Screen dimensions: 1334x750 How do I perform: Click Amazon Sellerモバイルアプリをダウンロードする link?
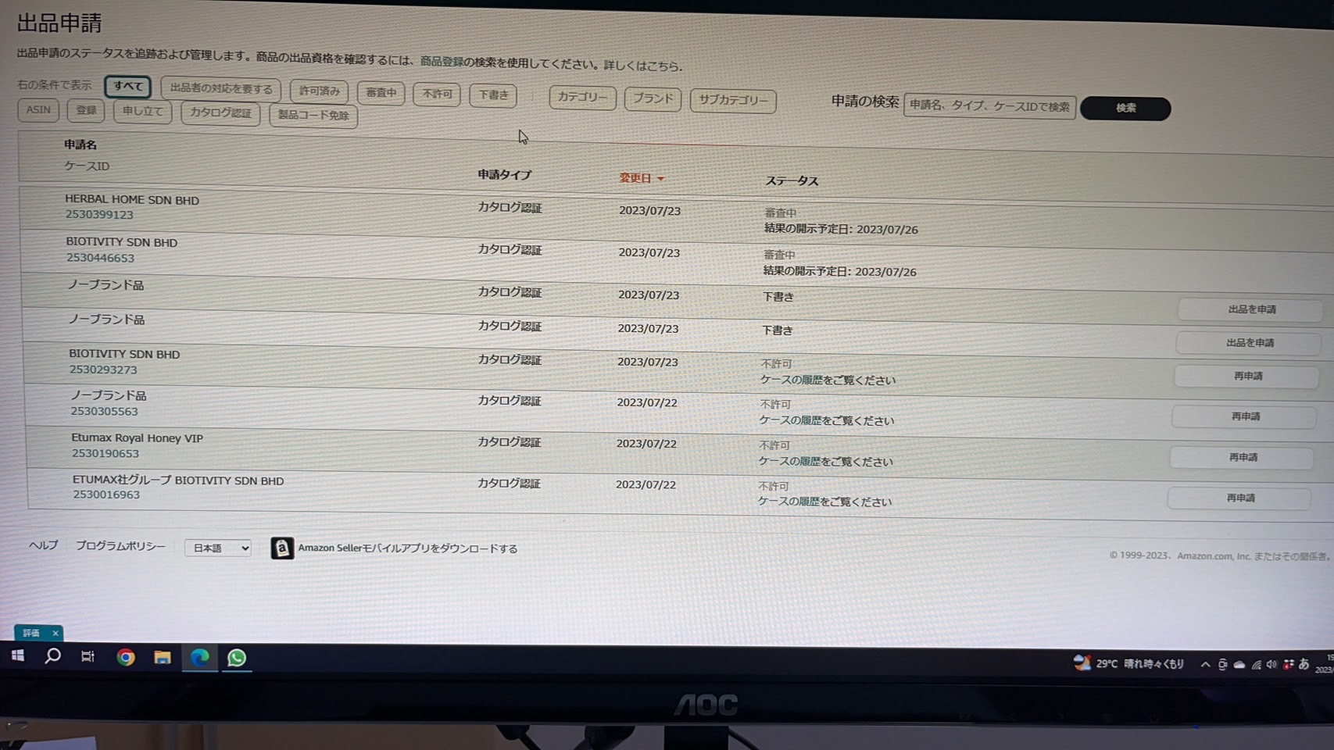[407, 548]
